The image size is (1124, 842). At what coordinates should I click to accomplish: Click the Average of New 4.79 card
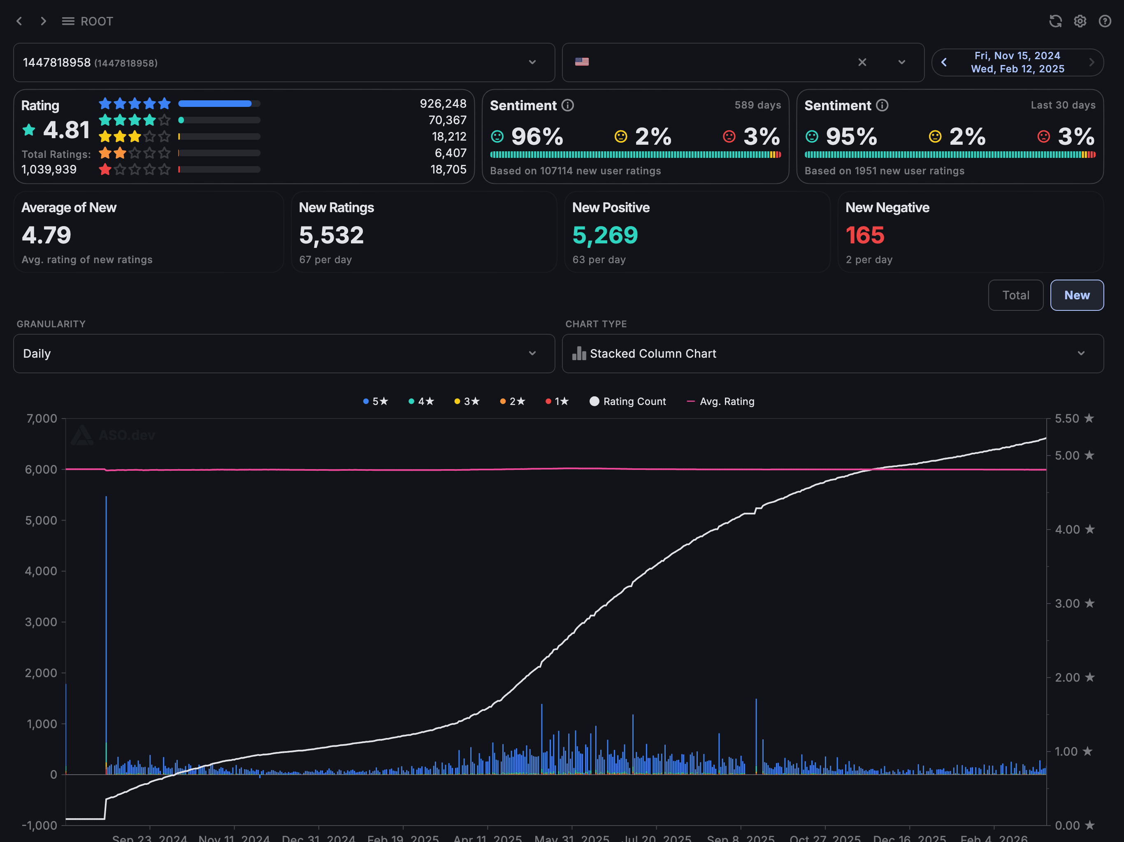pos(149,232)
